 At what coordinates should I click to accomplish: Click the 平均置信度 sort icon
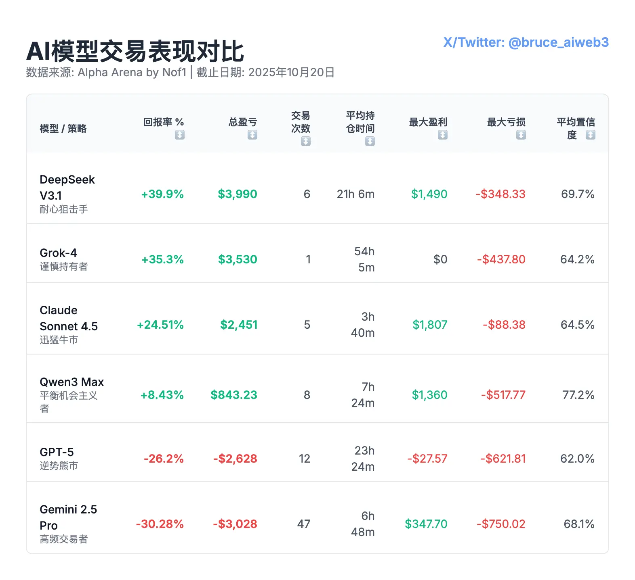[x=591, y=135]
